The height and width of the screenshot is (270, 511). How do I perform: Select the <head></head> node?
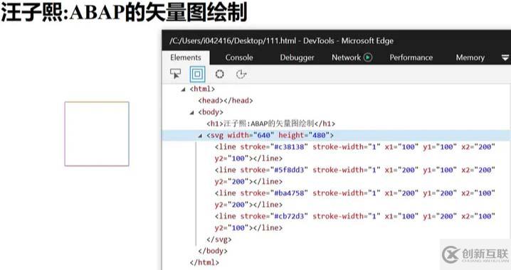pyautogui.click(x=226, y=100)
